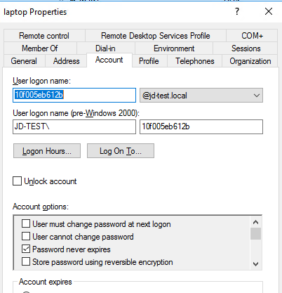Screen dimensions: 282x293
Task: Open the Dial-in tab
Action: point(105,48)
